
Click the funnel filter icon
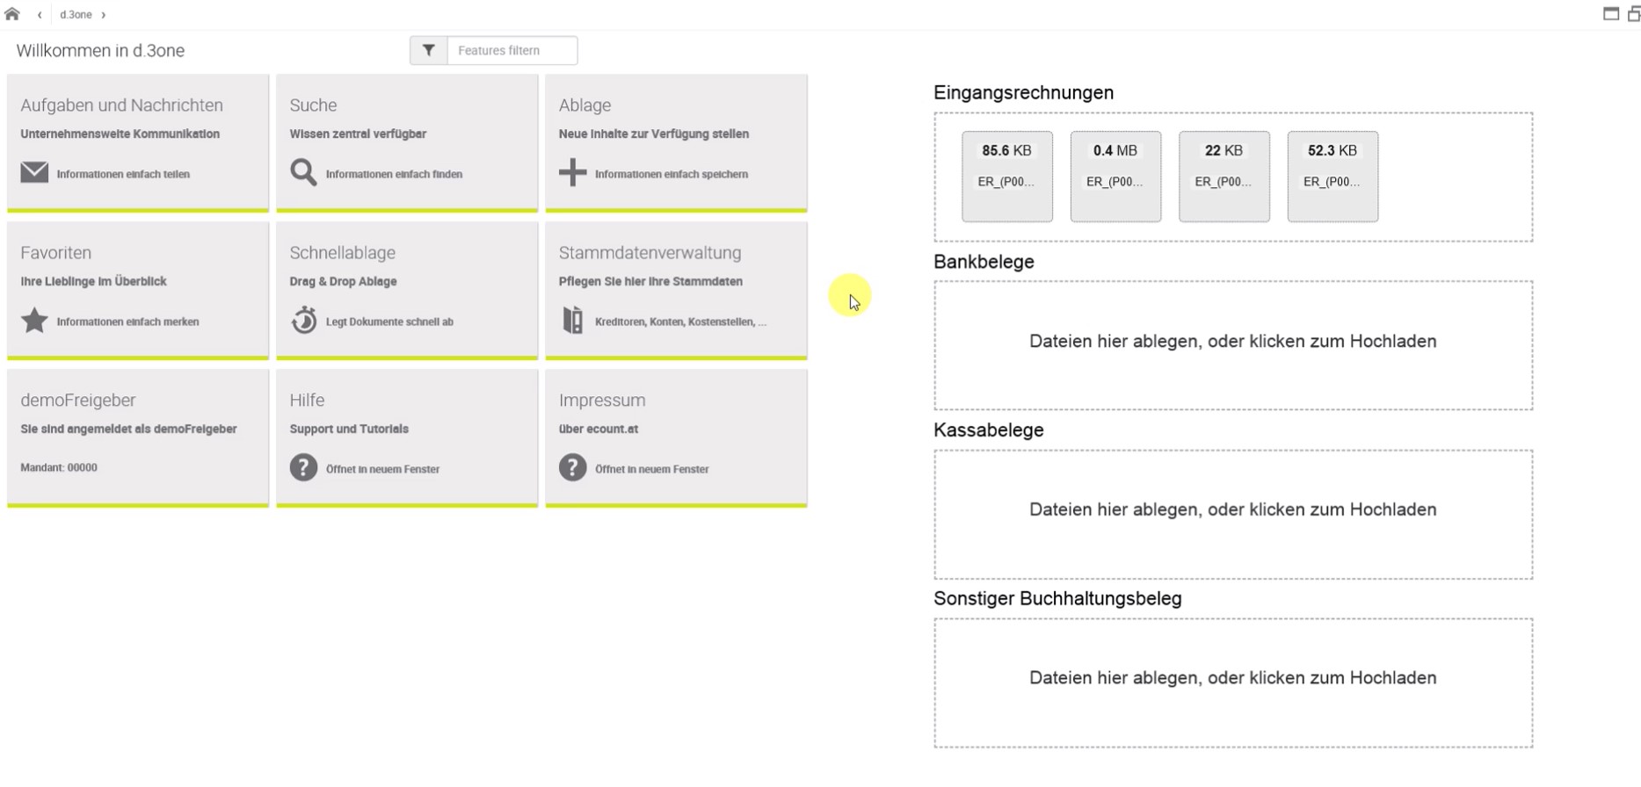coord(429,50)
